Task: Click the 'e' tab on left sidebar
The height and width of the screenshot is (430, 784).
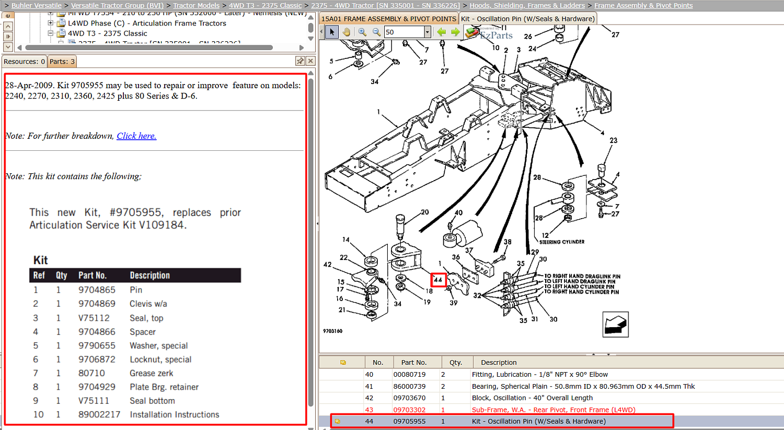Action: [x=8, y=15]
